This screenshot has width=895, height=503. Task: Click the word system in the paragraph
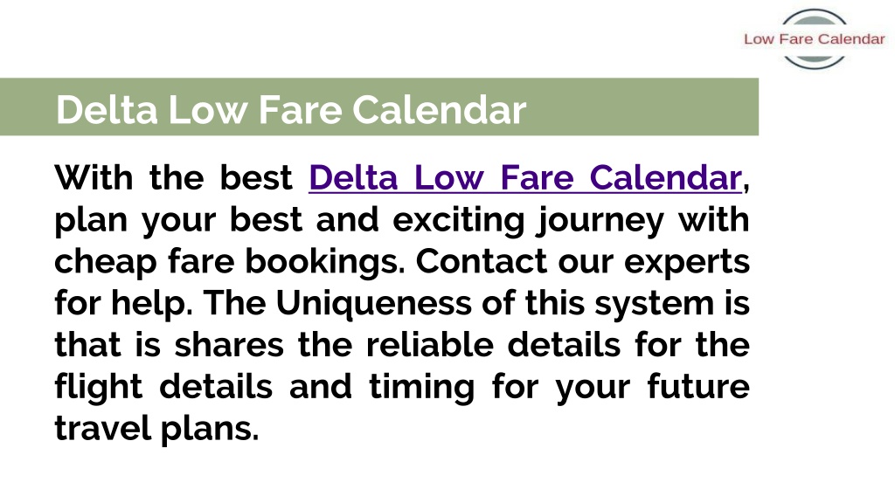click(654, 305)
